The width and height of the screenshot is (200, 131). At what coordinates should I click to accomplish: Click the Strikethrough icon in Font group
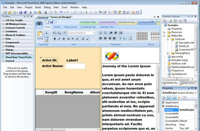(68, 39)
